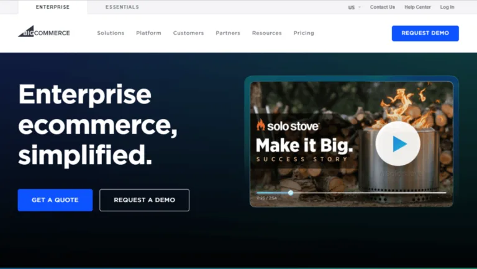Click the blue Request Demo button
This screenshot has width=477, height=269.
point(425,33)
